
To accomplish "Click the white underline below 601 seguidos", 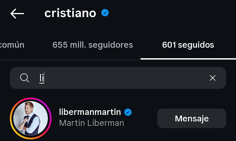I will tap(188, 59).
